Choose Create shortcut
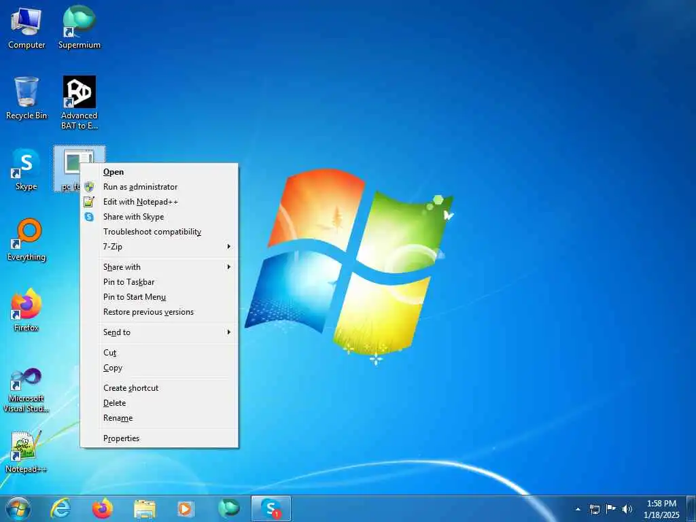 click(159, 388)
